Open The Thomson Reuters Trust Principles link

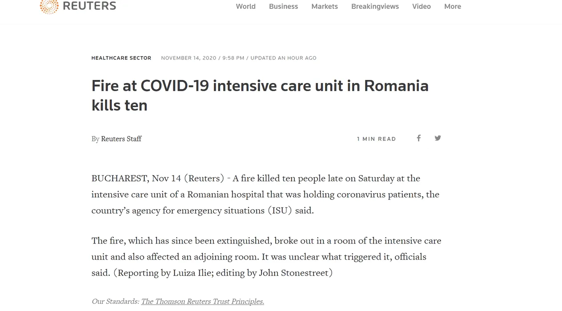tap(202, 301)
